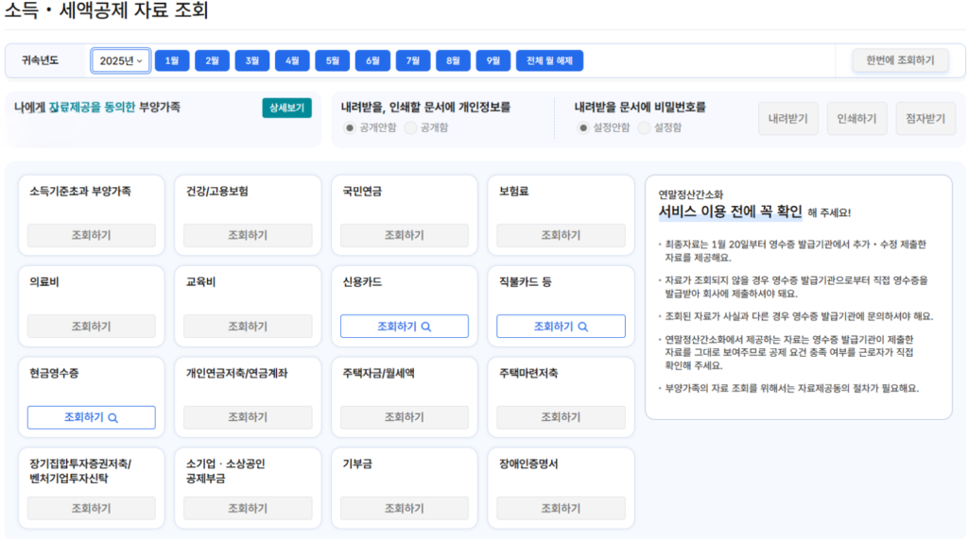Click the 인쇄하기 button
968x539 pixels.
point(856,118)
